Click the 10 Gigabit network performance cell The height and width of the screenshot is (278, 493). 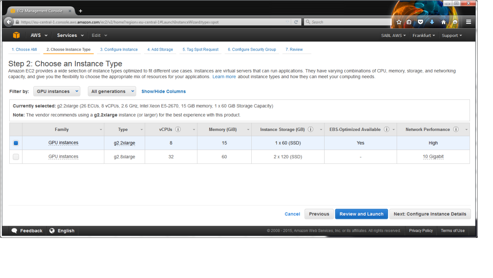[433, 157]
